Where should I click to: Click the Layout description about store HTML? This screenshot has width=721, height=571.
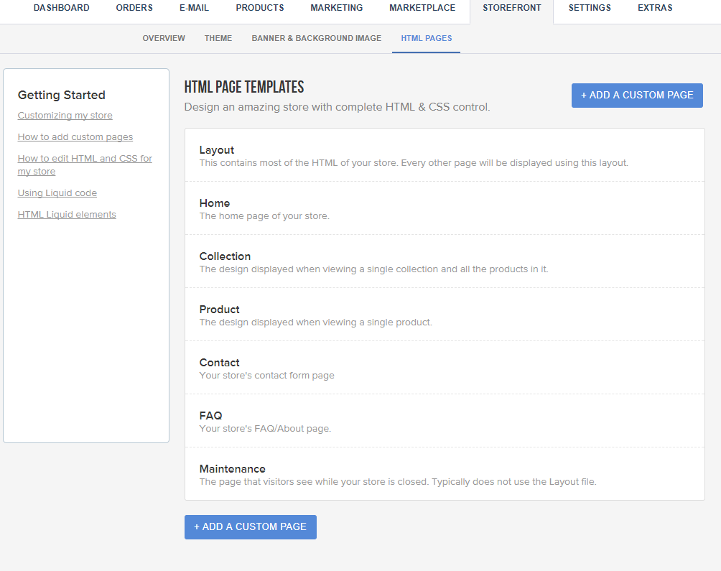414,163
